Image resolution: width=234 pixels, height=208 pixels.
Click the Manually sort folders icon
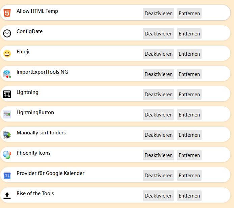click(x=7, y=135)
